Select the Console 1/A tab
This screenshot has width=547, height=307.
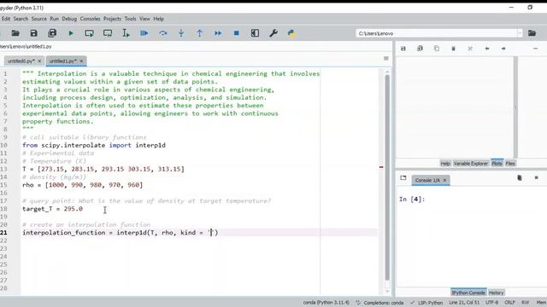427,180
